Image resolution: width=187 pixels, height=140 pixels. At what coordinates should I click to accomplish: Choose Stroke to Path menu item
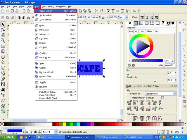tap(56, 15)
